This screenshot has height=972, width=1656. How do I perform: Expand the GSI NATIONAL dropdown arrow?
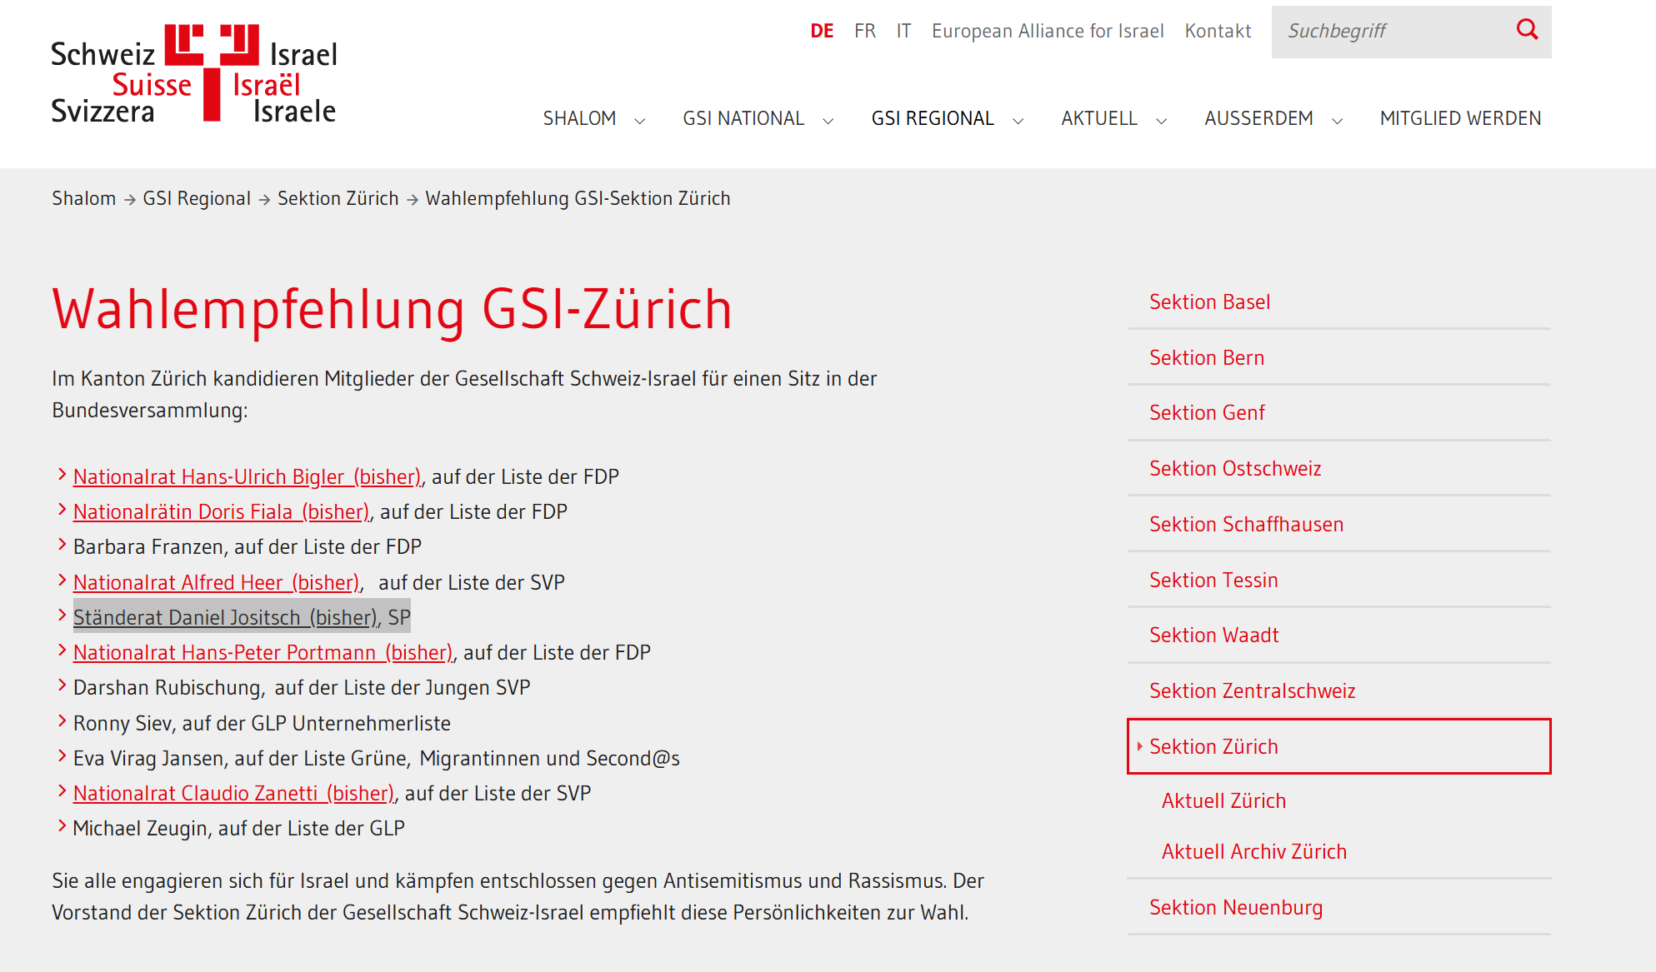pos(828,121)
